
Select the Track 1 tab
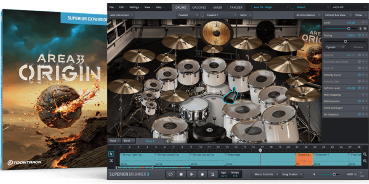point(150,141)
